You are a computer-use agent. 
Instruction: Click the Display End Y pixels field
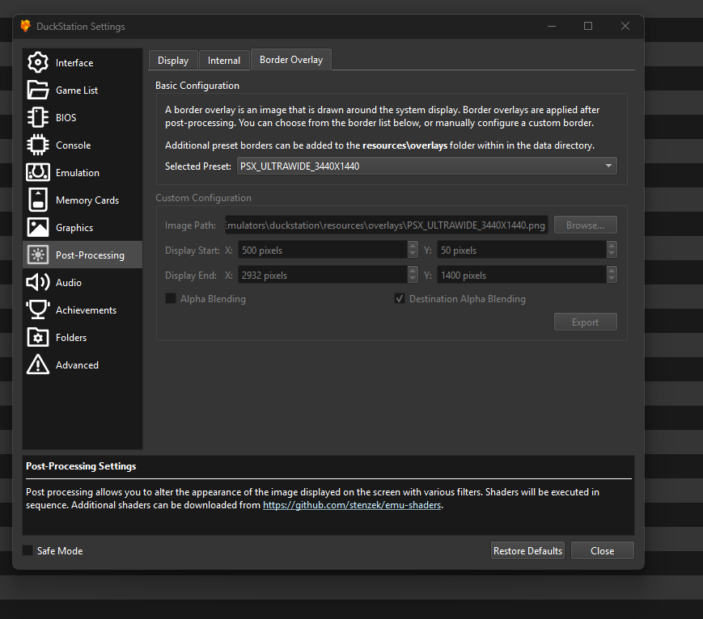click(x=522, y=275)
